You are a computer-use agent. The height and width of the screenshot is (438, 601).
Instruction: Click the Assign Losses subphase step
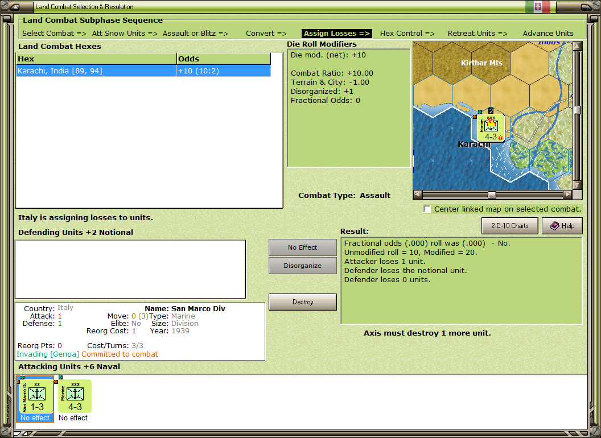(x=337, y=34)
